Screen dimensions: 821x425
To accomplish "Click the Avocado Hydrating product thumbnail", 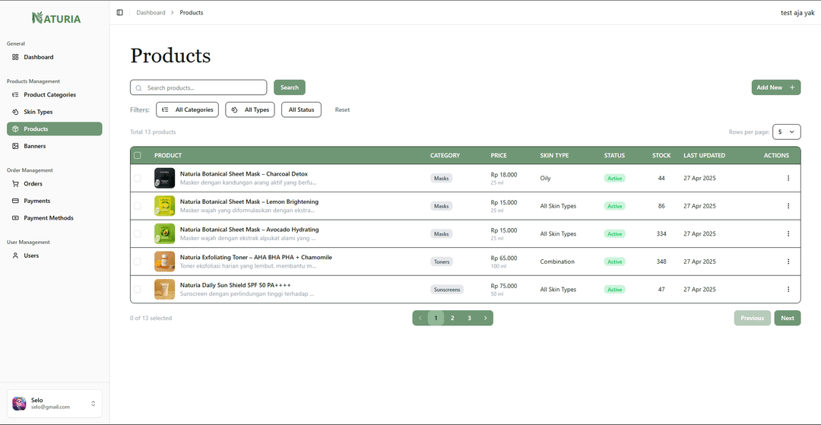I will 164,233.
